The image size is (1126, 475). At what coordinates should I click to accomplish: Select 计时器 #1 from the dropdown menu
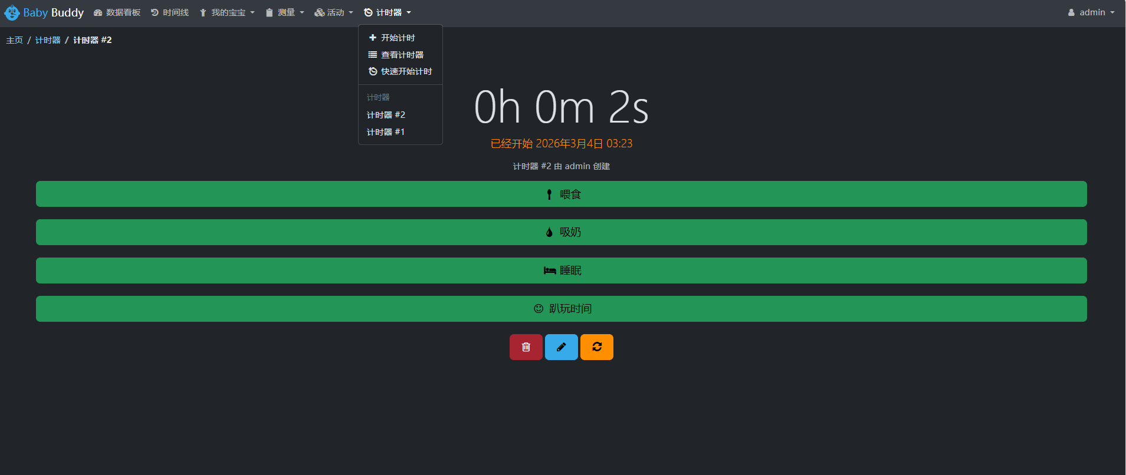[386, 132]
